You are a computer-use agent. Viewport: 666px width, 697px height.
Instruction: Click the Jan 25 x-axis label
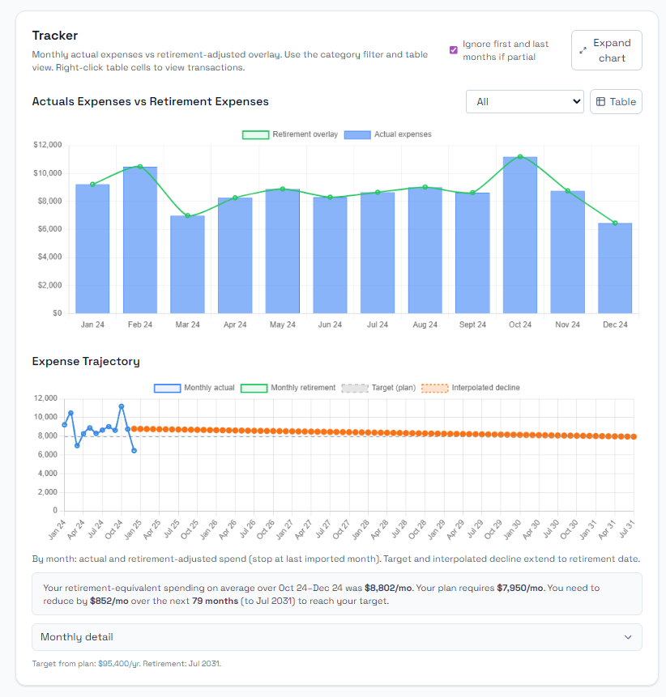[x=133, y=530]
